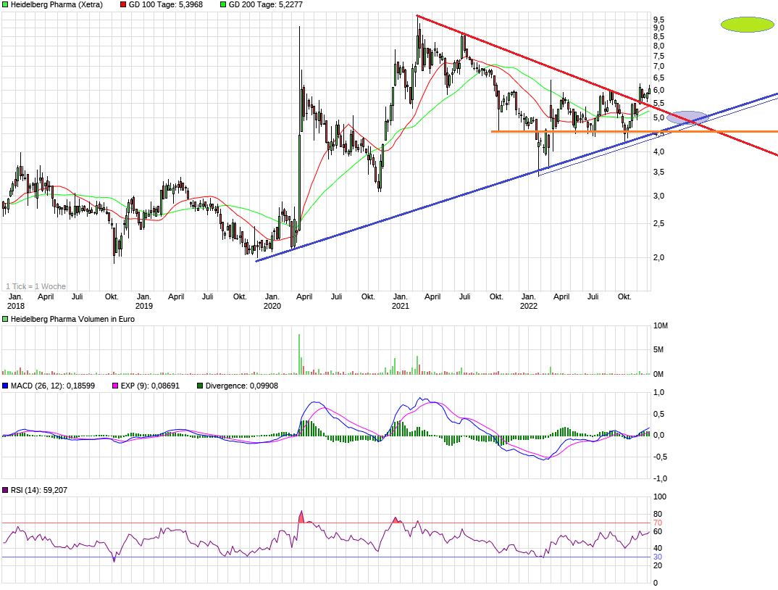
Task: Click the blue 30 RSI level label
Action: (x=658, y=557)
